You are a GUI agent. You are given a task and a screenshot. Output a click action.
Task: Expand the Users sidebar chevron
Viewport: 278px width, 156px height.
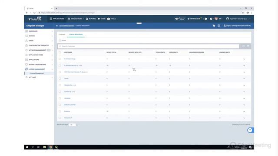52,41
